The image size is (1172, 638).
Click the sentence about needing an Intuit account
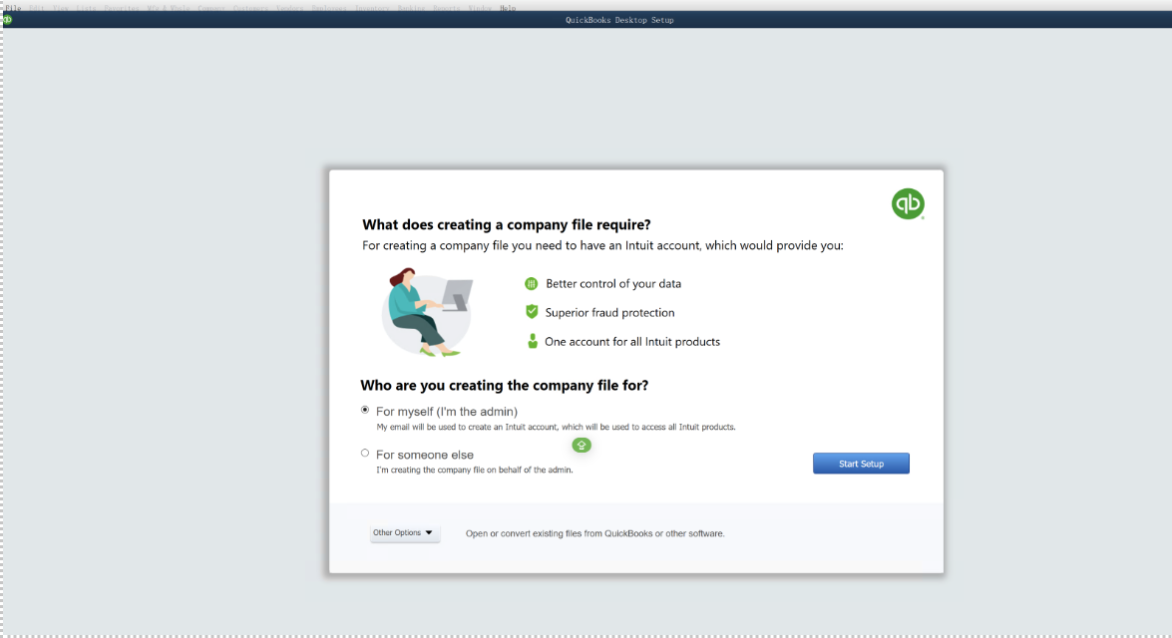(x=602, y=246)
